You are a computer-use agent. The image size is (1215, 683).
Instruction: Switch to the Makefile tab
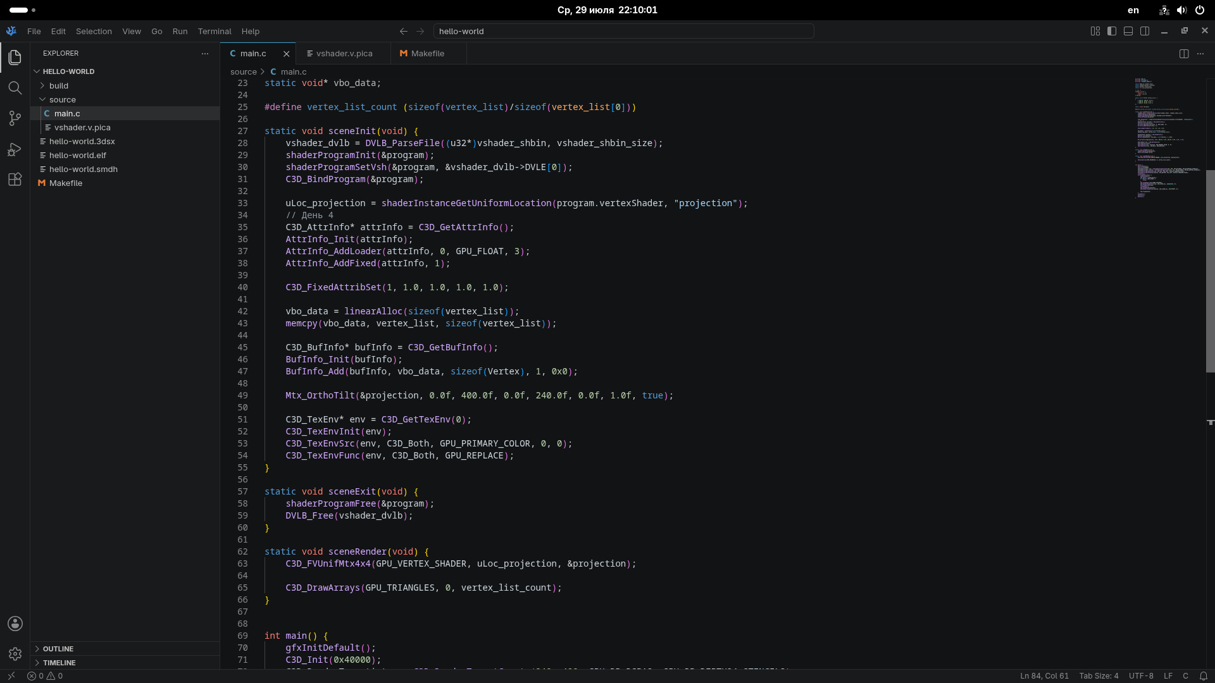[x=428, y=54]
